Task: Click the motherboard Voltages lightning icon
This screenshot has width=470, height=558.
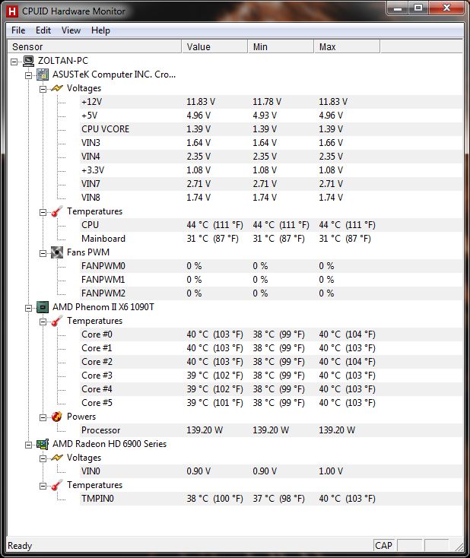Action: [x=57, y=88]
